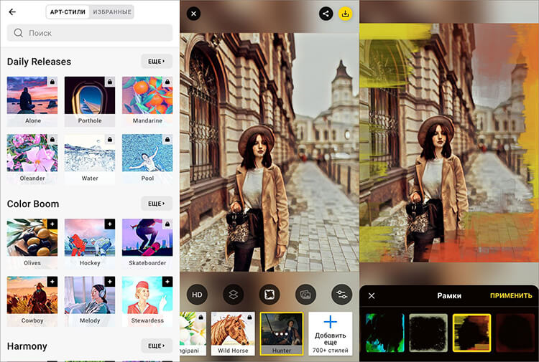Select the Oleander style thumbnail

32,158
